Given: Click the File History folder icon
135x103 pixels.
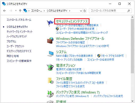Looking at the screenshot, I should pyautogui.click(x=51, y=81).
